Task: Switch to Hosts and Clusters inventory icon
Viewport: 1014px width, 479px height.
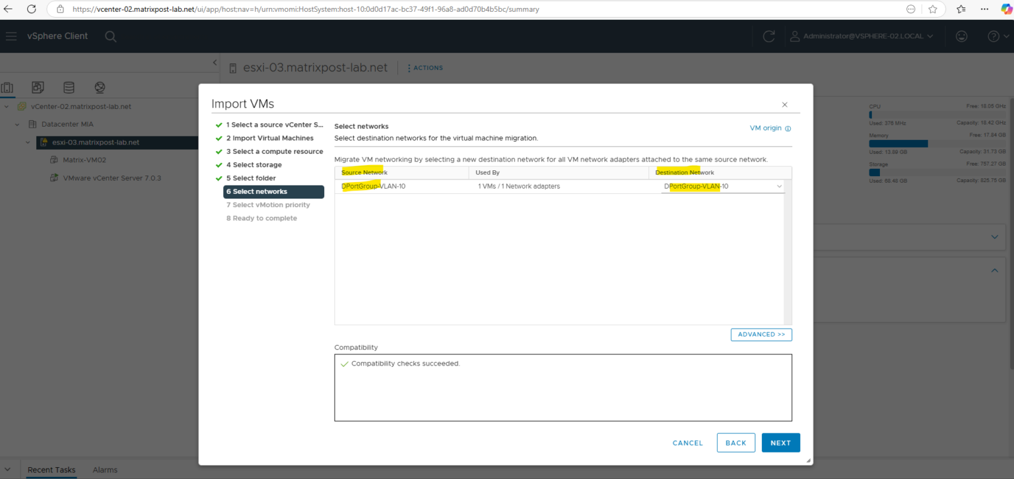Action: pyautogui.click(x=7, y=88)
